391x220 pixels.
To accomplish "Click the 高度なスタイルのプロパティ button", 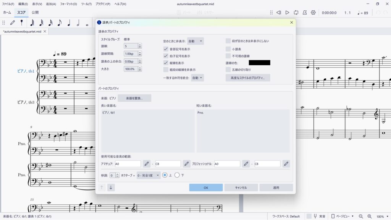I will pyautogui.click(x=248, y=78).
